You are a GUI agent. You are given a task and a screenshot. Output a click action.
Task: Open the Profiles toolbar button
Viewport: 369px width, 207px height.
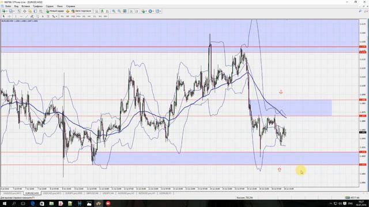pyautogui.click(x=10, y=11)
